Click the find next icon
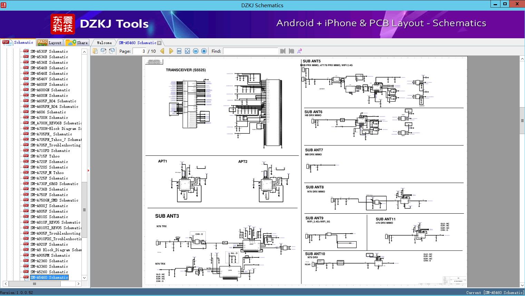Viewport: 525px width, 296px height. click(291, 51)
